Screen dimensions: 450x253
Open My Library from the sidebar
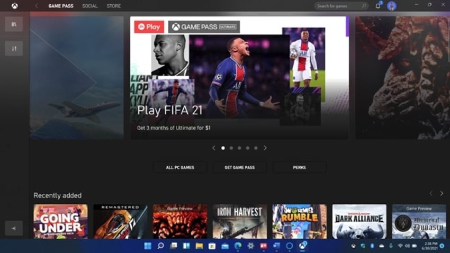tap(14, 24)
